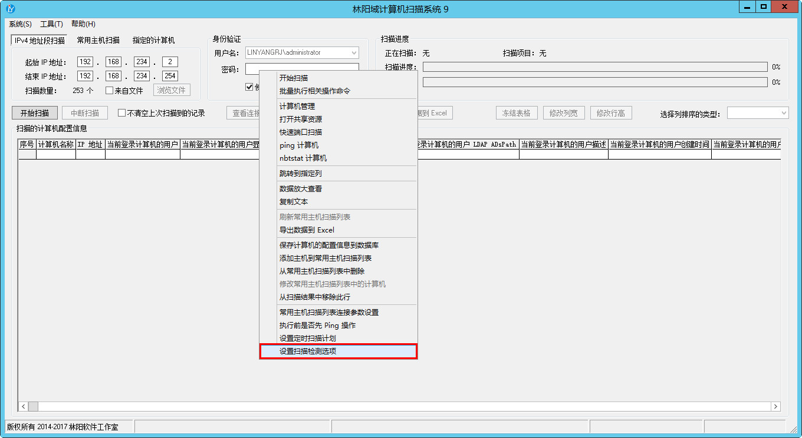Click the IP 地址 column header
The image size is (802, 438).
coord(91,144)
